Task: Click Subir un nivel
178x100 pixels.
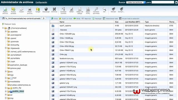Action: (66, 19)
